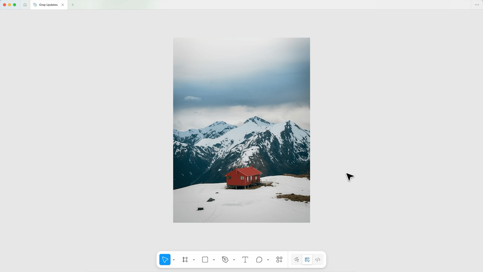
Task: Open a new tab with the plus button
Action: tap(73, 5)
